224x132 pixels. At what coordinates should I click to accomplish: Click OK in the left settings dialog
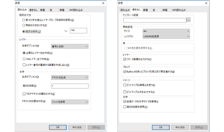[x=58, y=127]
